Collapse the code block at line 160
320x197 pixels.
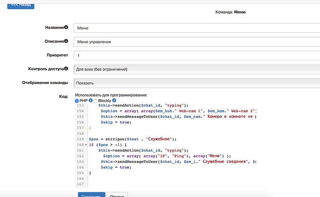(86, 145)
